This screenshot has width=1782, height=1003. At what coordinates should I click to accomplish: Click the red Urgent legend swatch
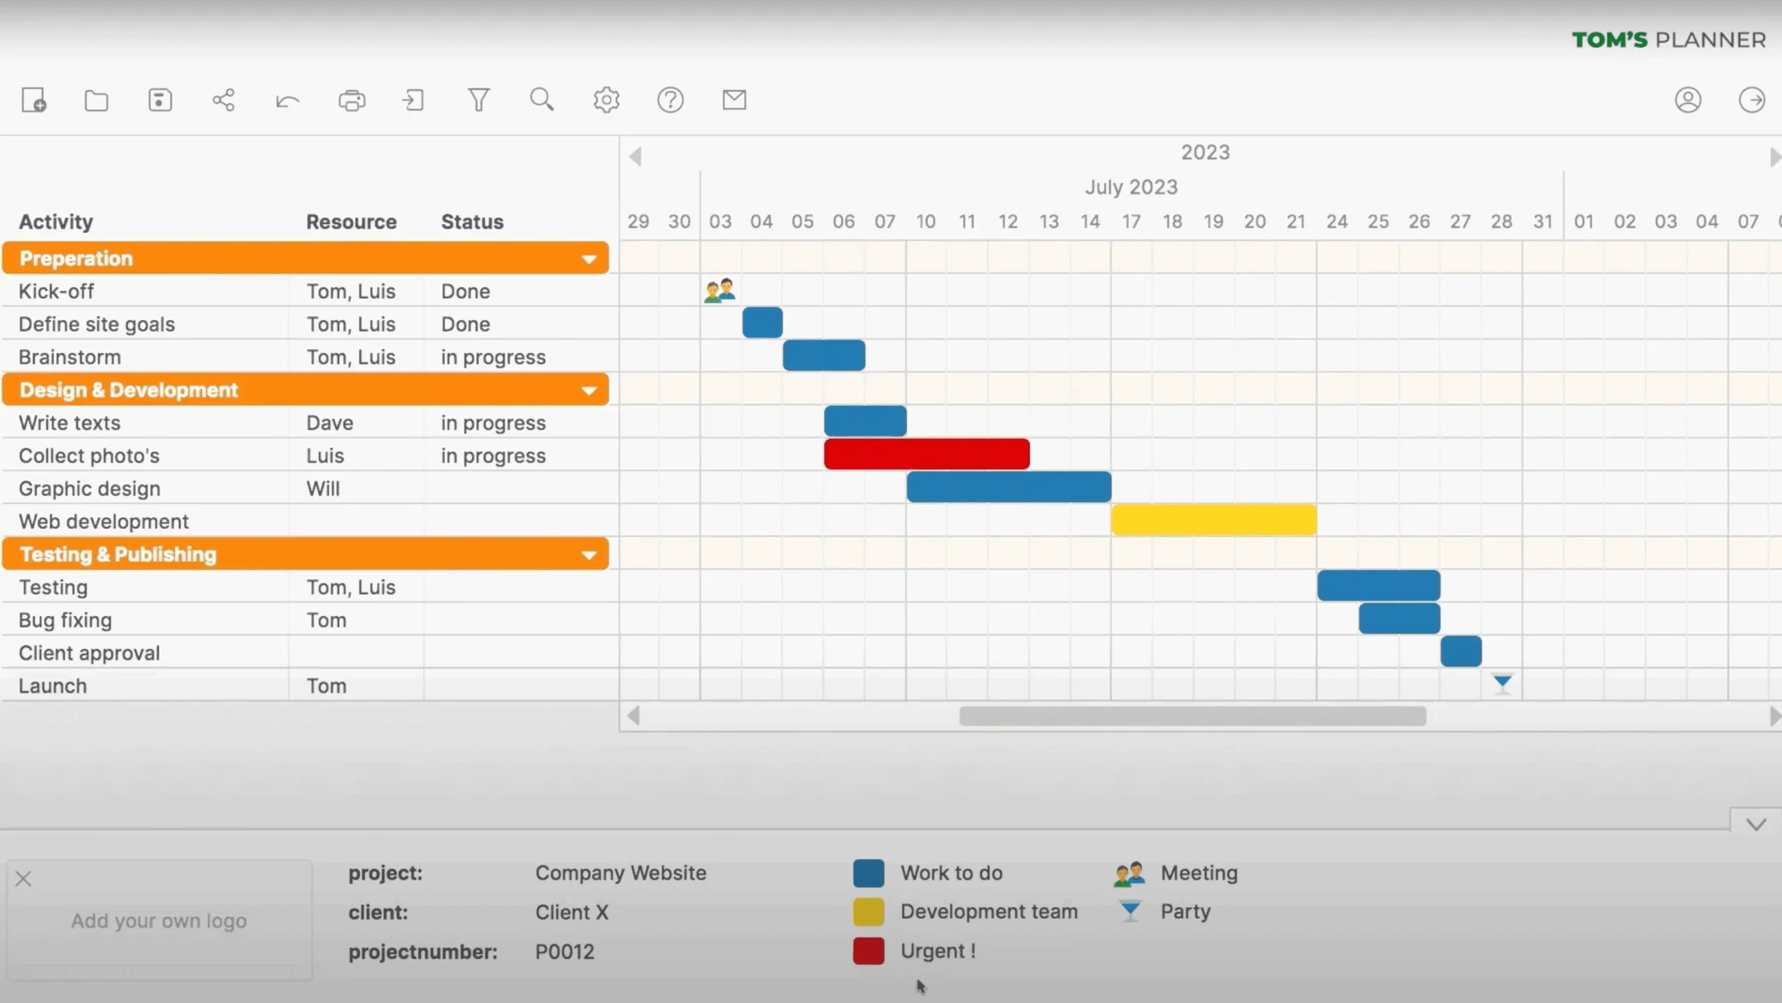tap(868, 951)
